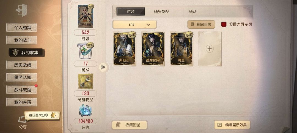Screen dimensions: 297x133
Task: Click 编辑展示效果 edit button
Action: 232,125
